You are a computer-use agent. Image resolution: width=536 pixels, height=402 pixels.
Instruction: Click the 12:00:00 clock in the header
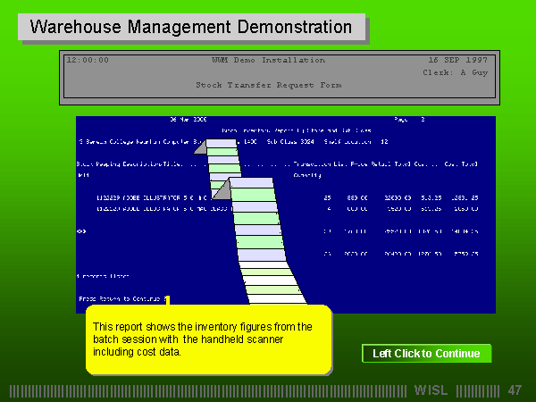tap(88, 60)
